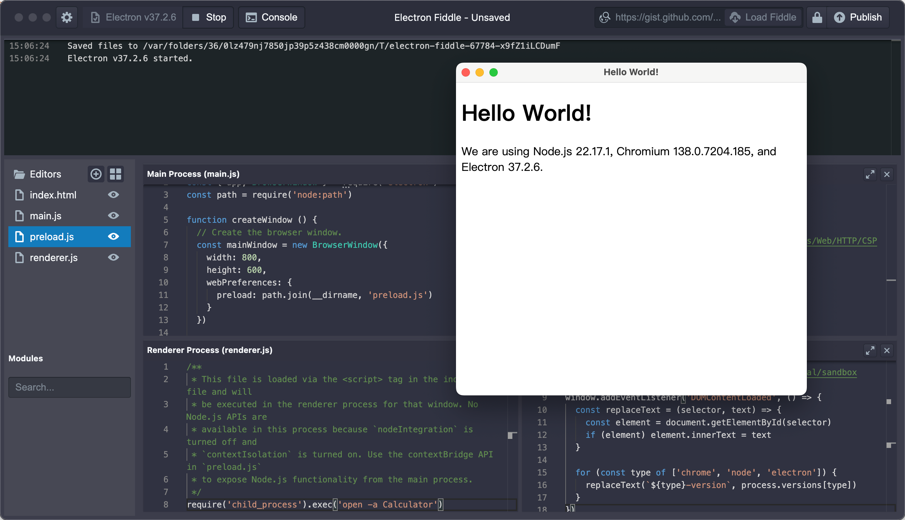
Task: Click the Load Fiddle button
Action: [763, 17]
